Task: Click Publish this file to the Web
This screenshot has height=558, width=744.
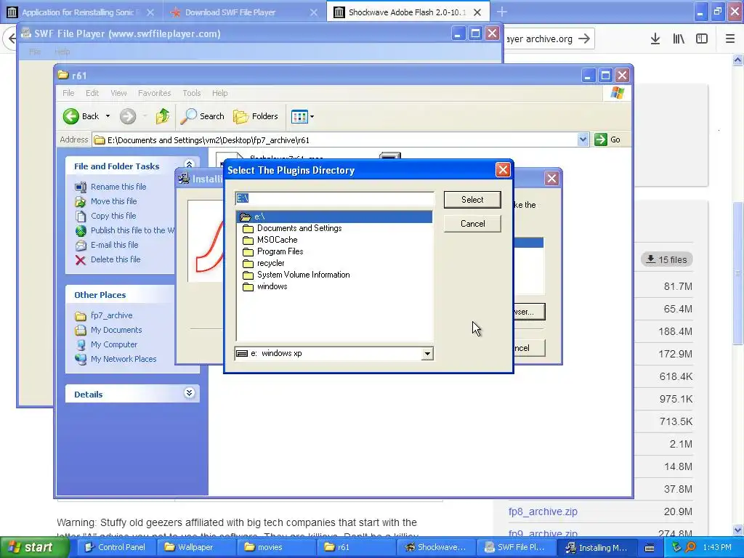Action: click(132, 230)
